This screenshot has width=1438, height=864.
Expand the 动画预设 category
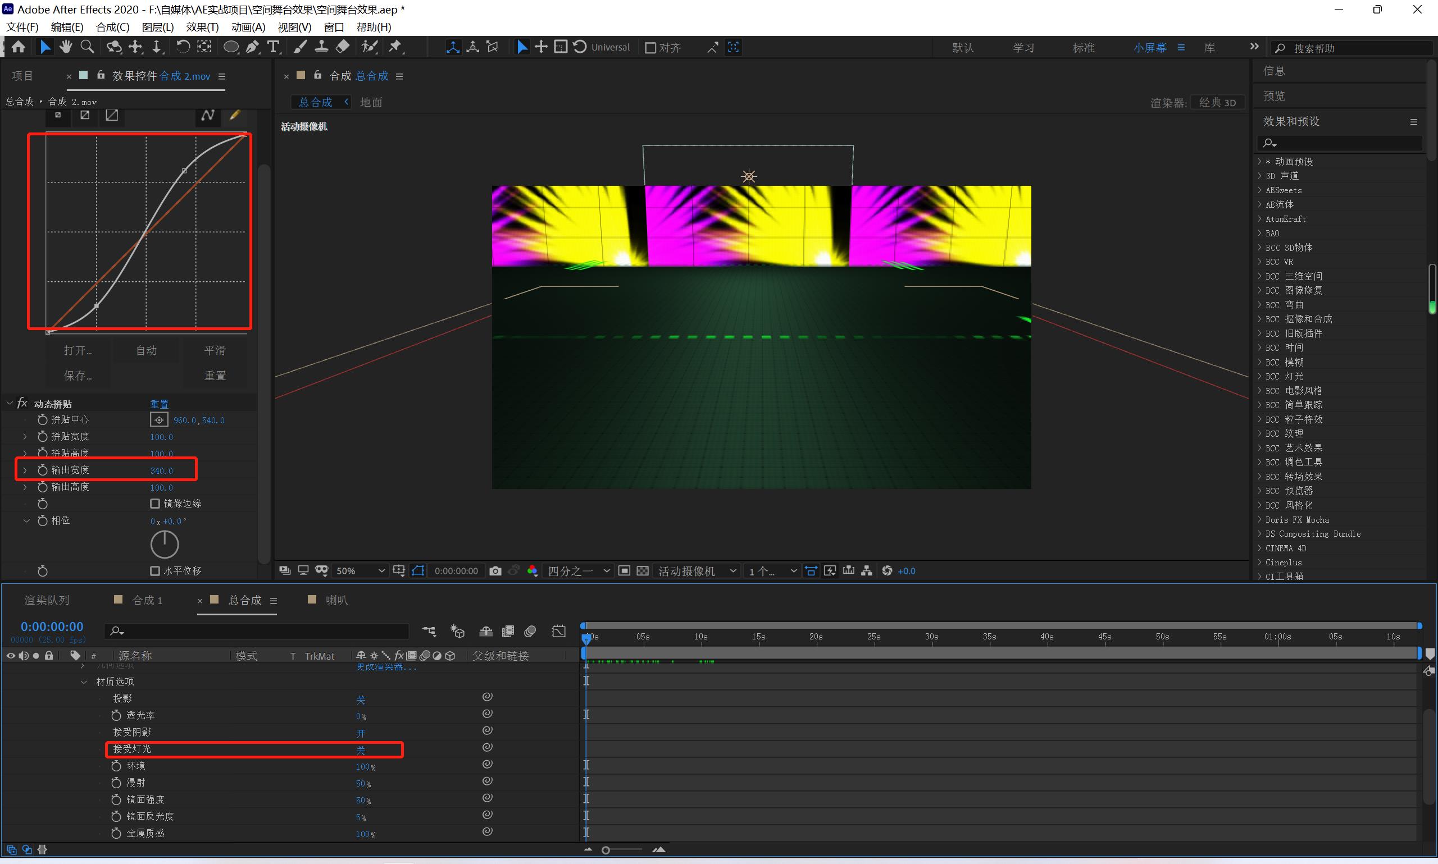tap(1260, 161)
